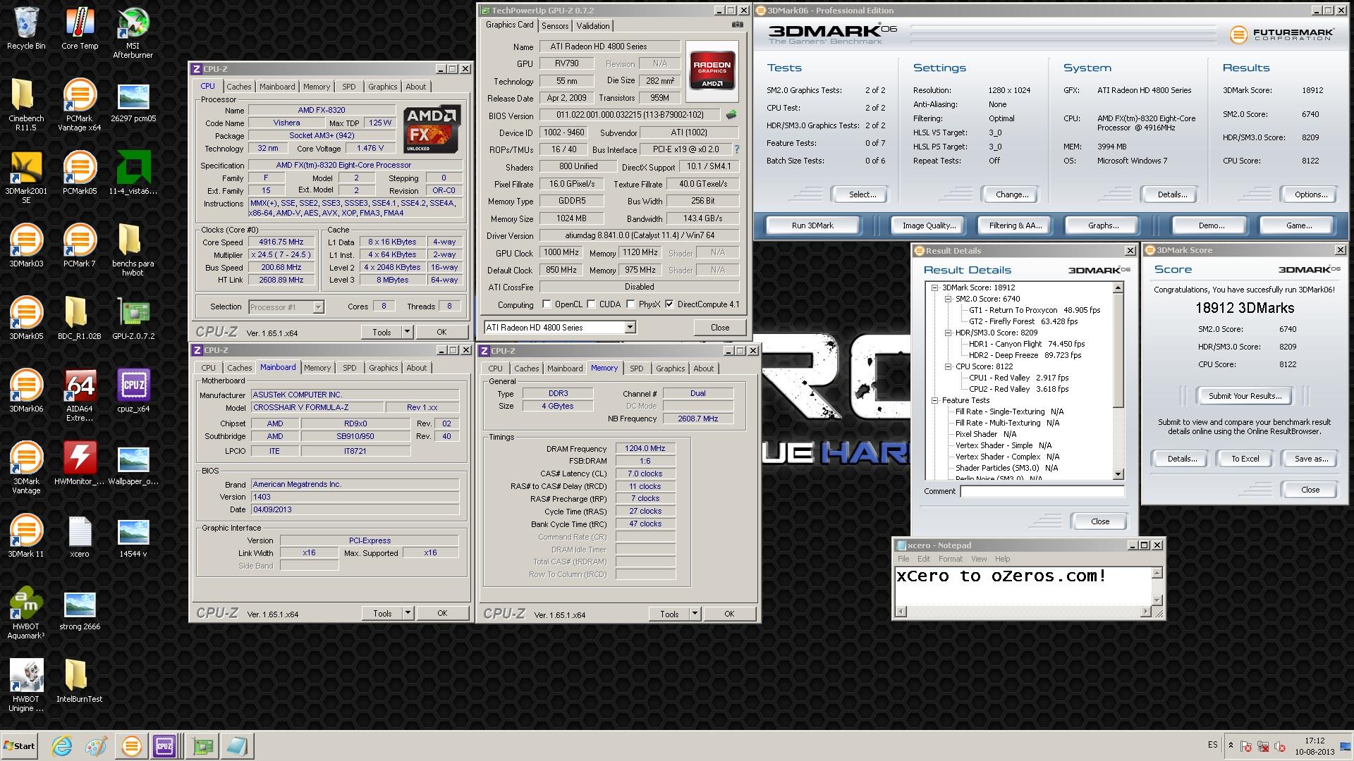Collapse the HDR/SM3.0 Score: 8209 node
Screen dimensions: 1354x761
pos(949,333)
